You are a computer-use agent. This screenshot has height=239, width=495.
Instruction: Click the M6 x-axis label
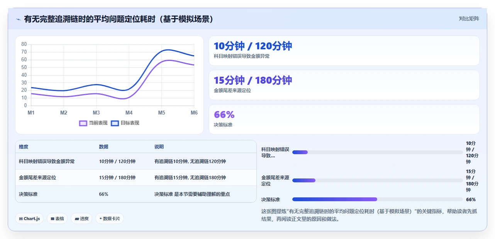194,113
